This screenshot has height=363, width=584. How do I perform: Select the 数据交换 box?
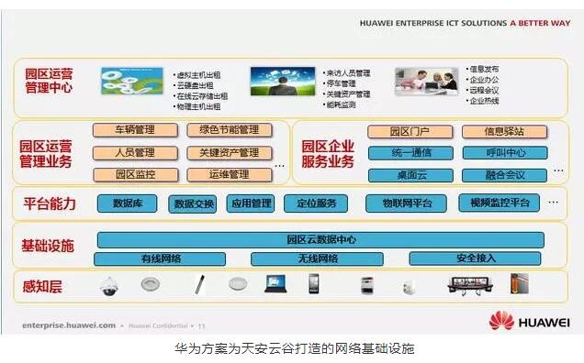point(193,203)
